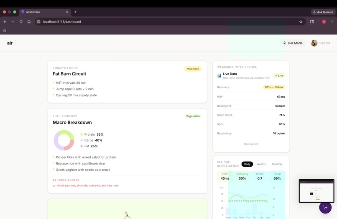The image size is (337, 219).
Task: Click the Vegetarian diet badge
Action: pos(193,116)
